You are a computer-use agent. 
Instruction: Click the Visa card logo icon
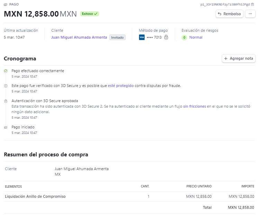(x=142, y=37)
